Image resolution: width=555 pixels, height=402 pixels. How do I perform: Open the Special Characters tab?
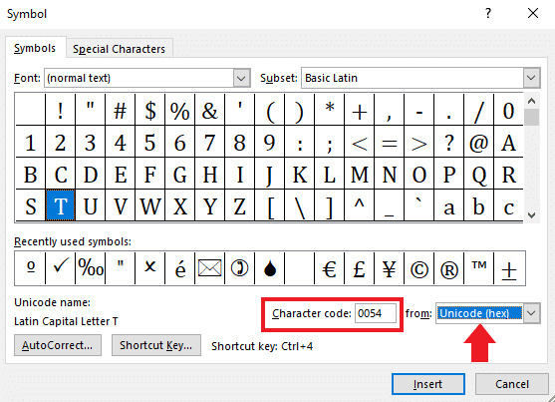(x=119, y=49)
